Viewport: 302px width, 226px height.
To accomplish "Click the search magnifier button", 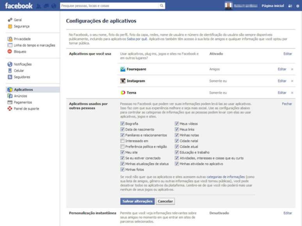I will point(162,6).
